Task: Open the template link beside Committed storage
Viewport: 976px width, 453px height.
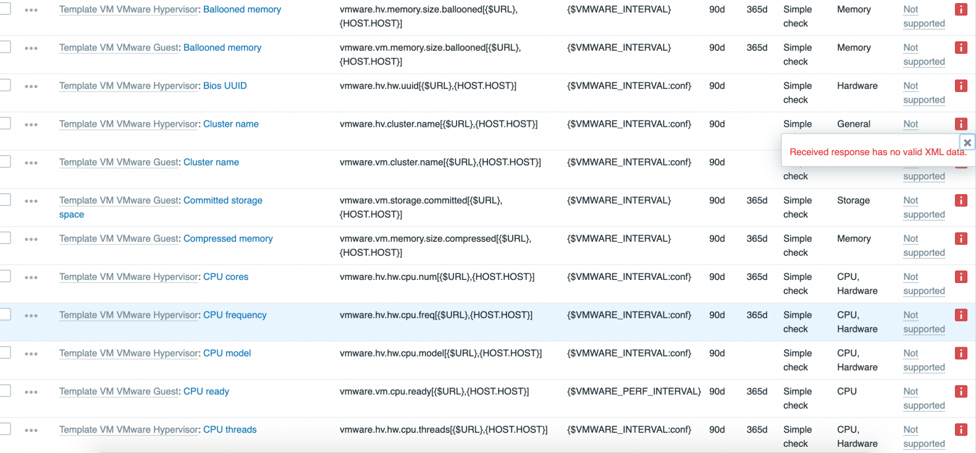Action: [x=119, y=200]
